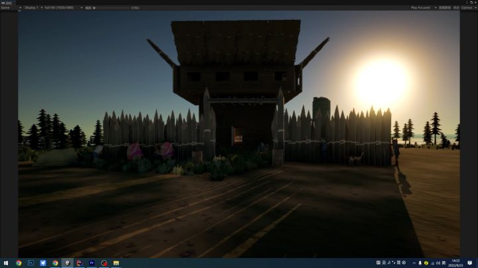This screenshot has height=268, width=478.
Task: Toggle Stats button in Game view
Action: [456, 8]
